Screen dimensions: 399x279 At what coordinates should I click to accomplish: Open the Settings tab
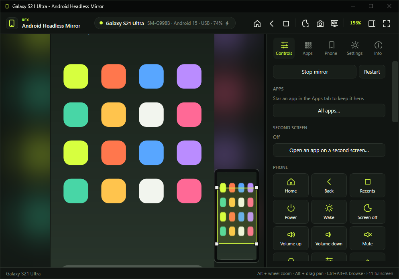click(x=354, y=48)
